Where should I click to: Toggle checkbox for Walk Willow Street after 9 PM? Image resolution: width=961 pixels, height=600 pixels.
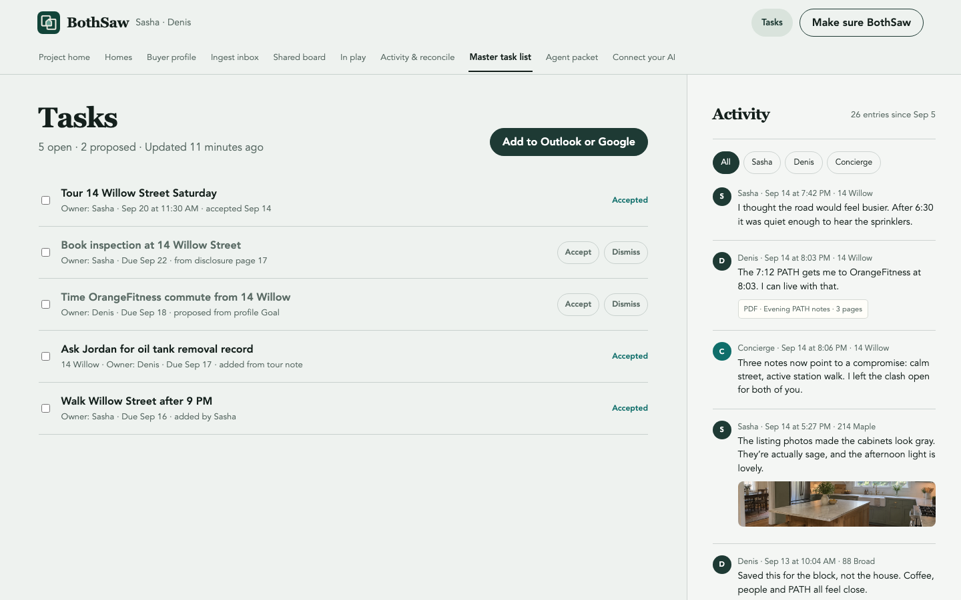pos(45,408)
